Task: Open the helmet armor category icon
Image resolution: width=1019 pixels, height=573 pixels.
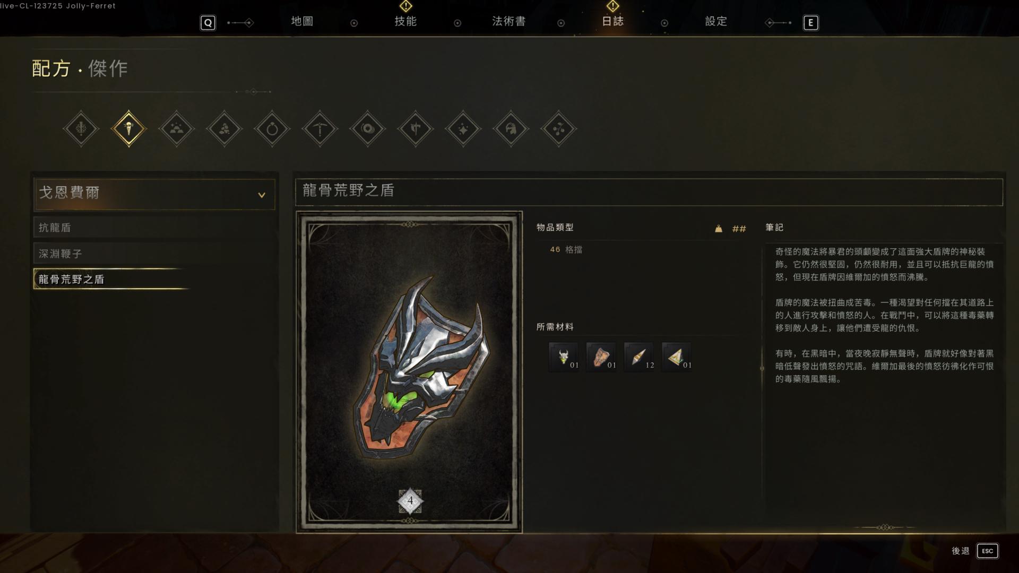Action: pyautogui.click(x=511, y=128)
